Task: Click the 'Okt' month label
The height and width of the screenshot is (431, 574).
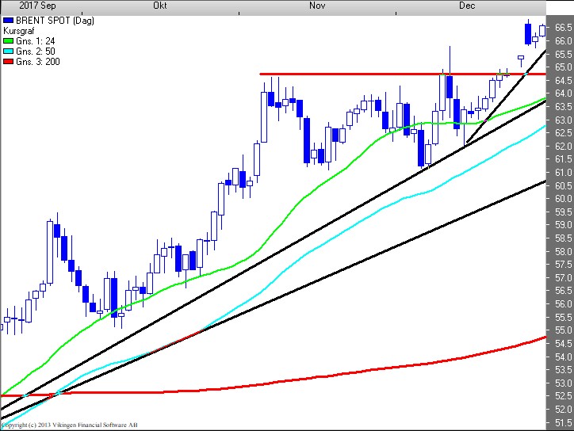Action: click(x=160, y=6)
